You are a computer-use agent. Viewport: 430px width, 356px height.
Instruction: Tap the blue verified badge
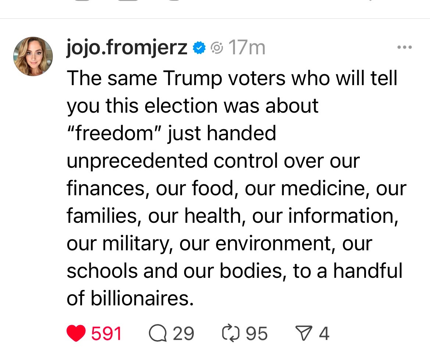(200, 48)
